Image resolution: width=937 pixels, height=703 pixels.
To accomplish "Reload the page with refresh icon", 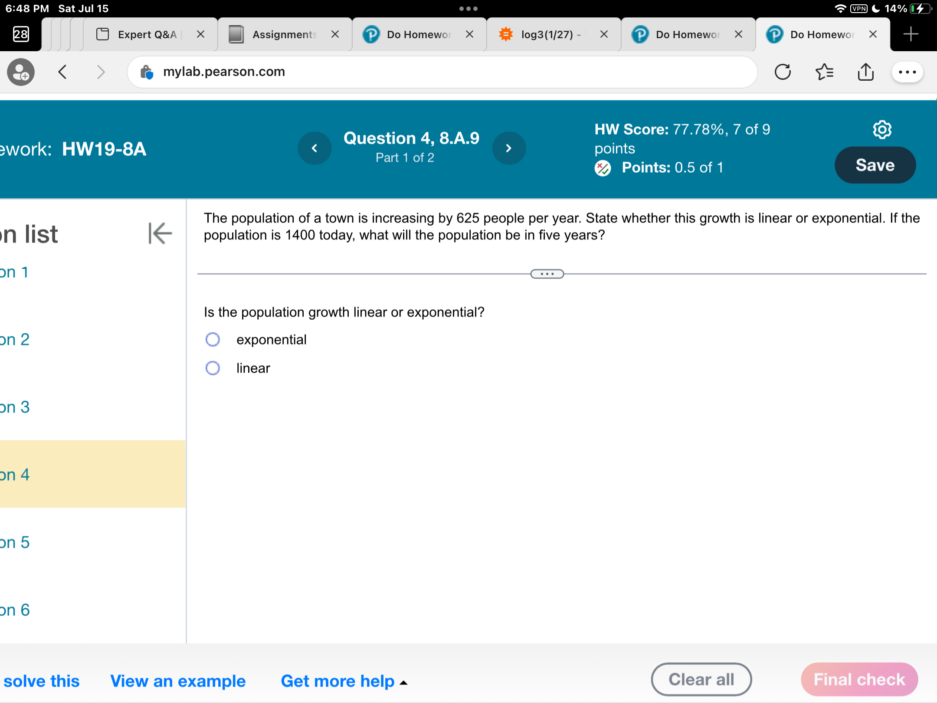I will tap(783, 72).
